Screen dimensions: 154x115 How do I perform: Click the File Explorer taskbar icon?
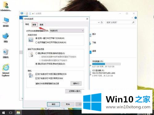[18, 113]
